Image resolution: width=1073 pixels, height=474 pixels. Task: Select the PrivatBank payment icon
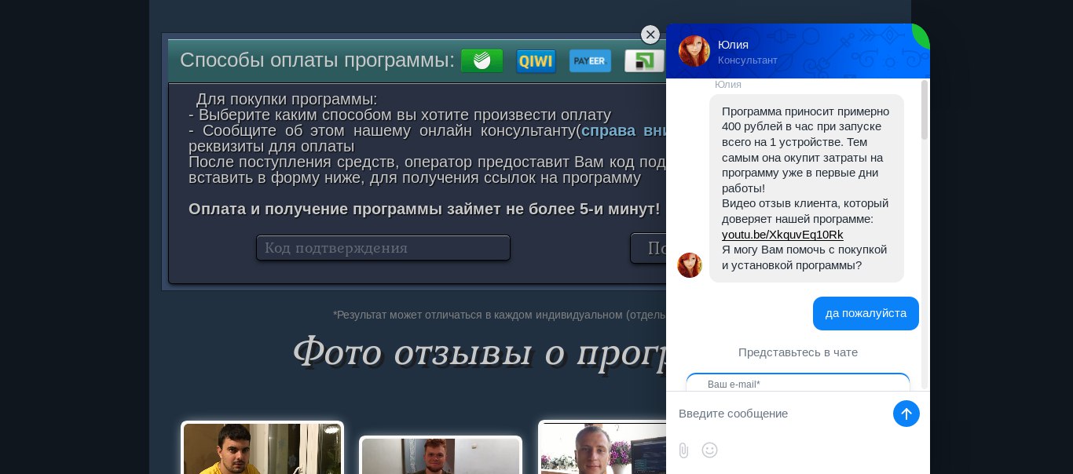644,61
